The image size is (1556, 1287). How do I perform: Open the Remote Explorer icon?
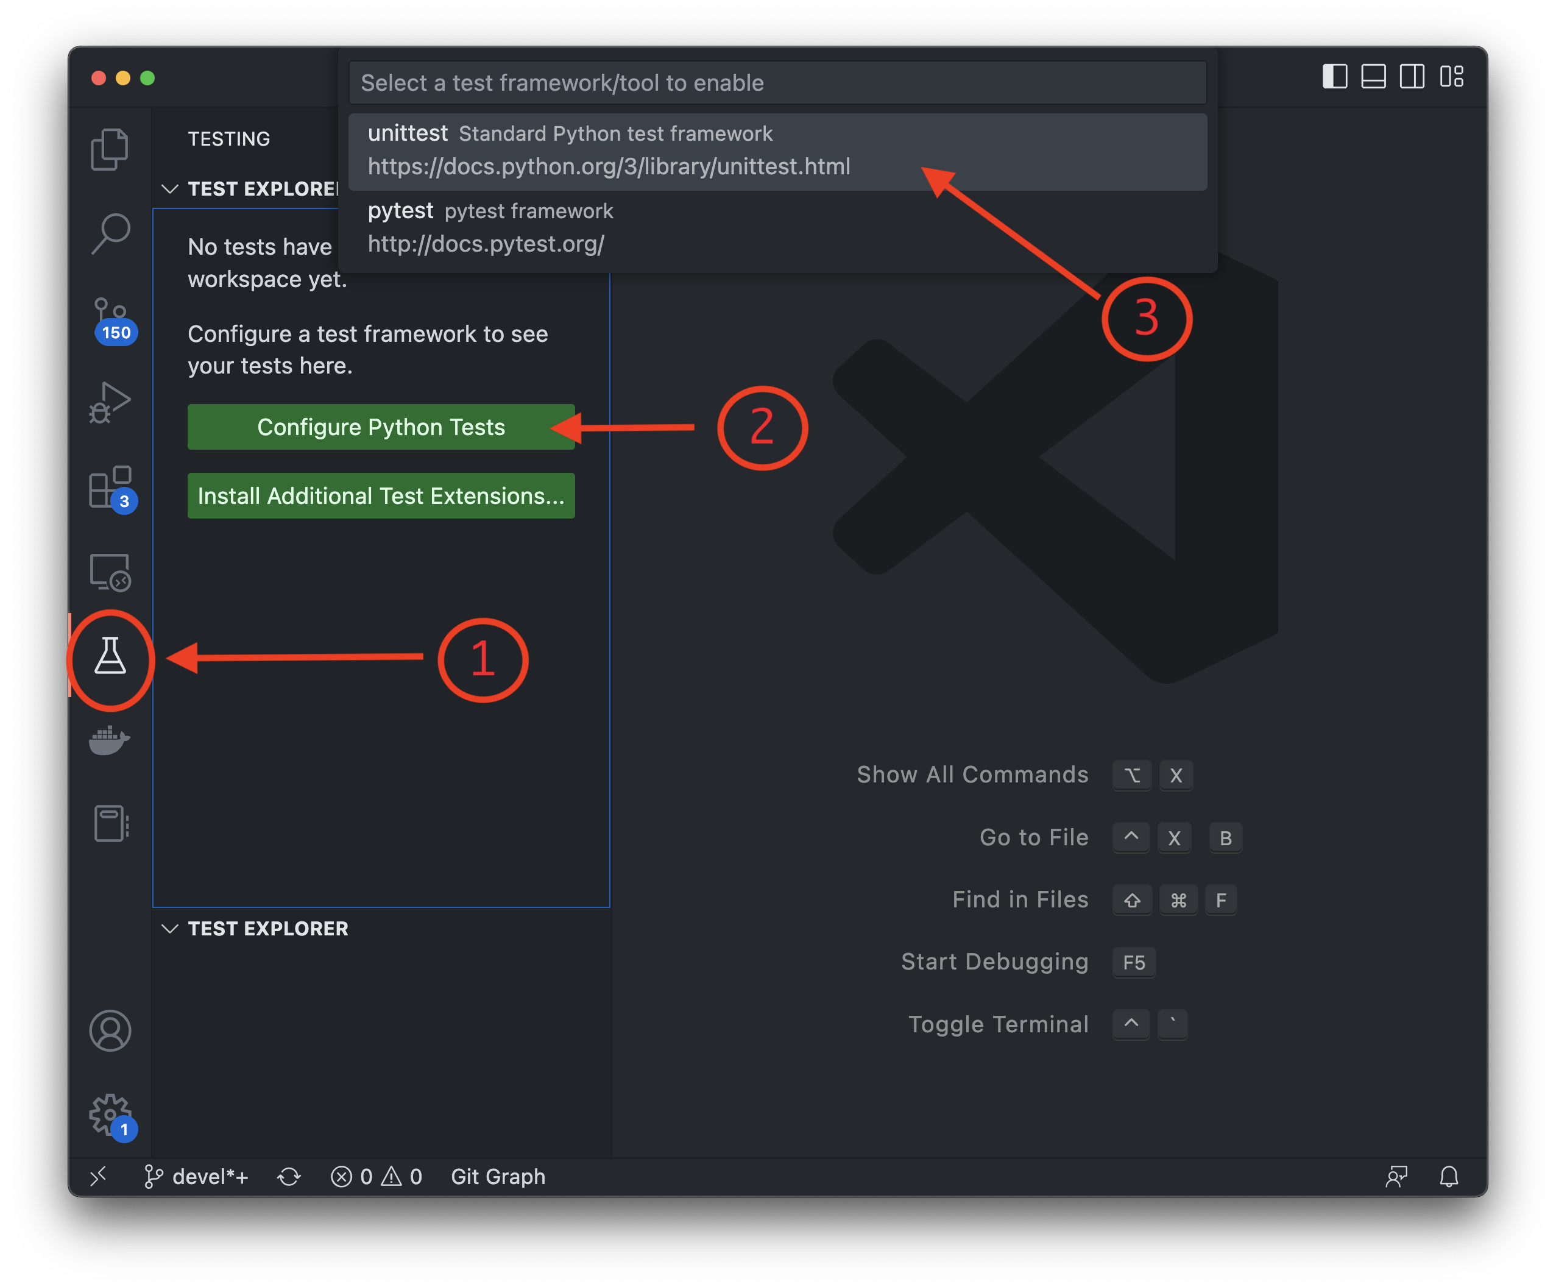(x=110, y=572)
